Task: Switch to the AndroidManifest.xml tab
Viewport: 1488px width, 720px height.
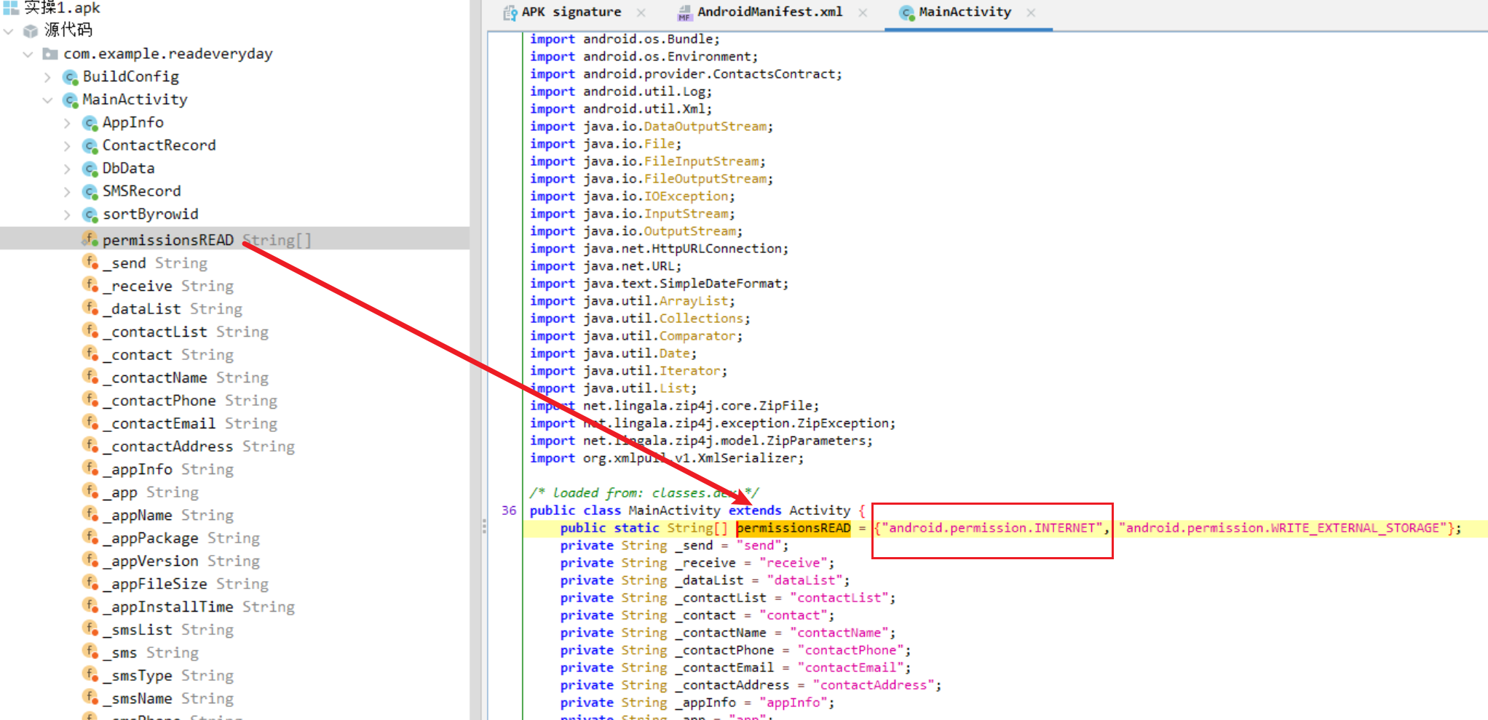Action: click(769, 12)
